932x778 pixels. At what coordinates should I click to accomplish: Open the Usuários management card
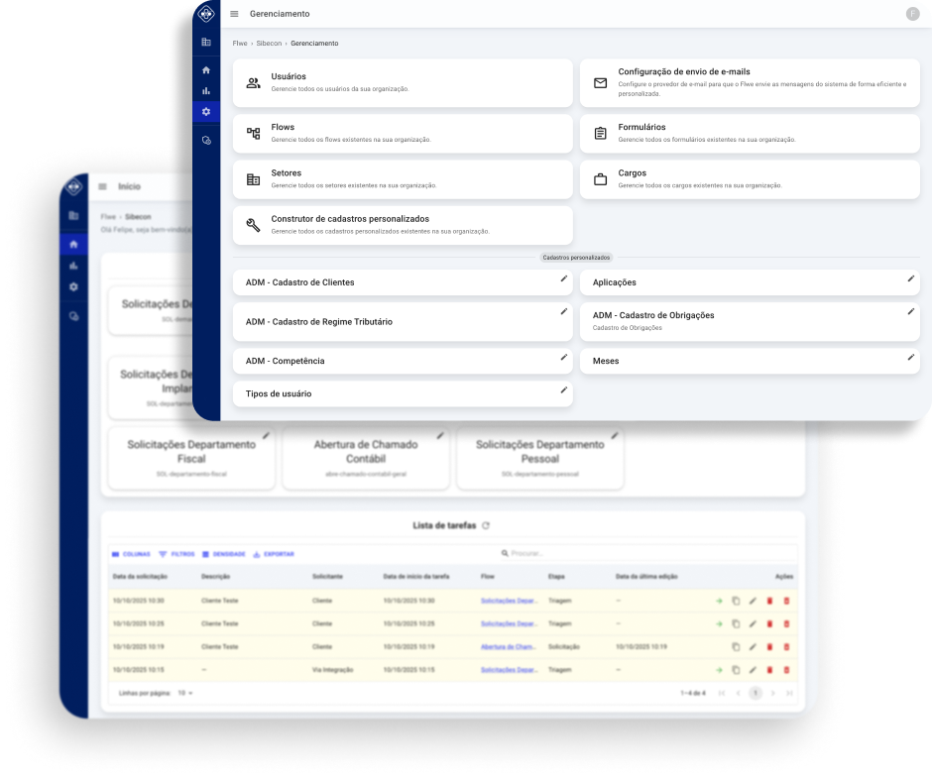402,82
